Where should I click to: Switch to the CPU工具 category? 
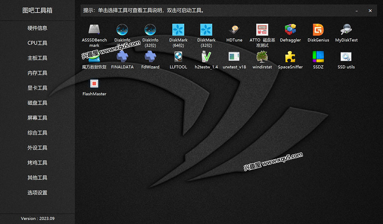click(x=38, y=43)
